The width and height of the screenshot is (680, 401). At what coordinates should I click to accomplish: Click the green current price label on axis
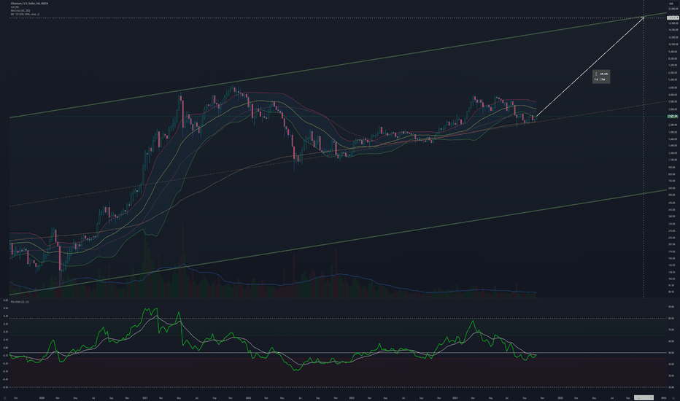point(673,116)
